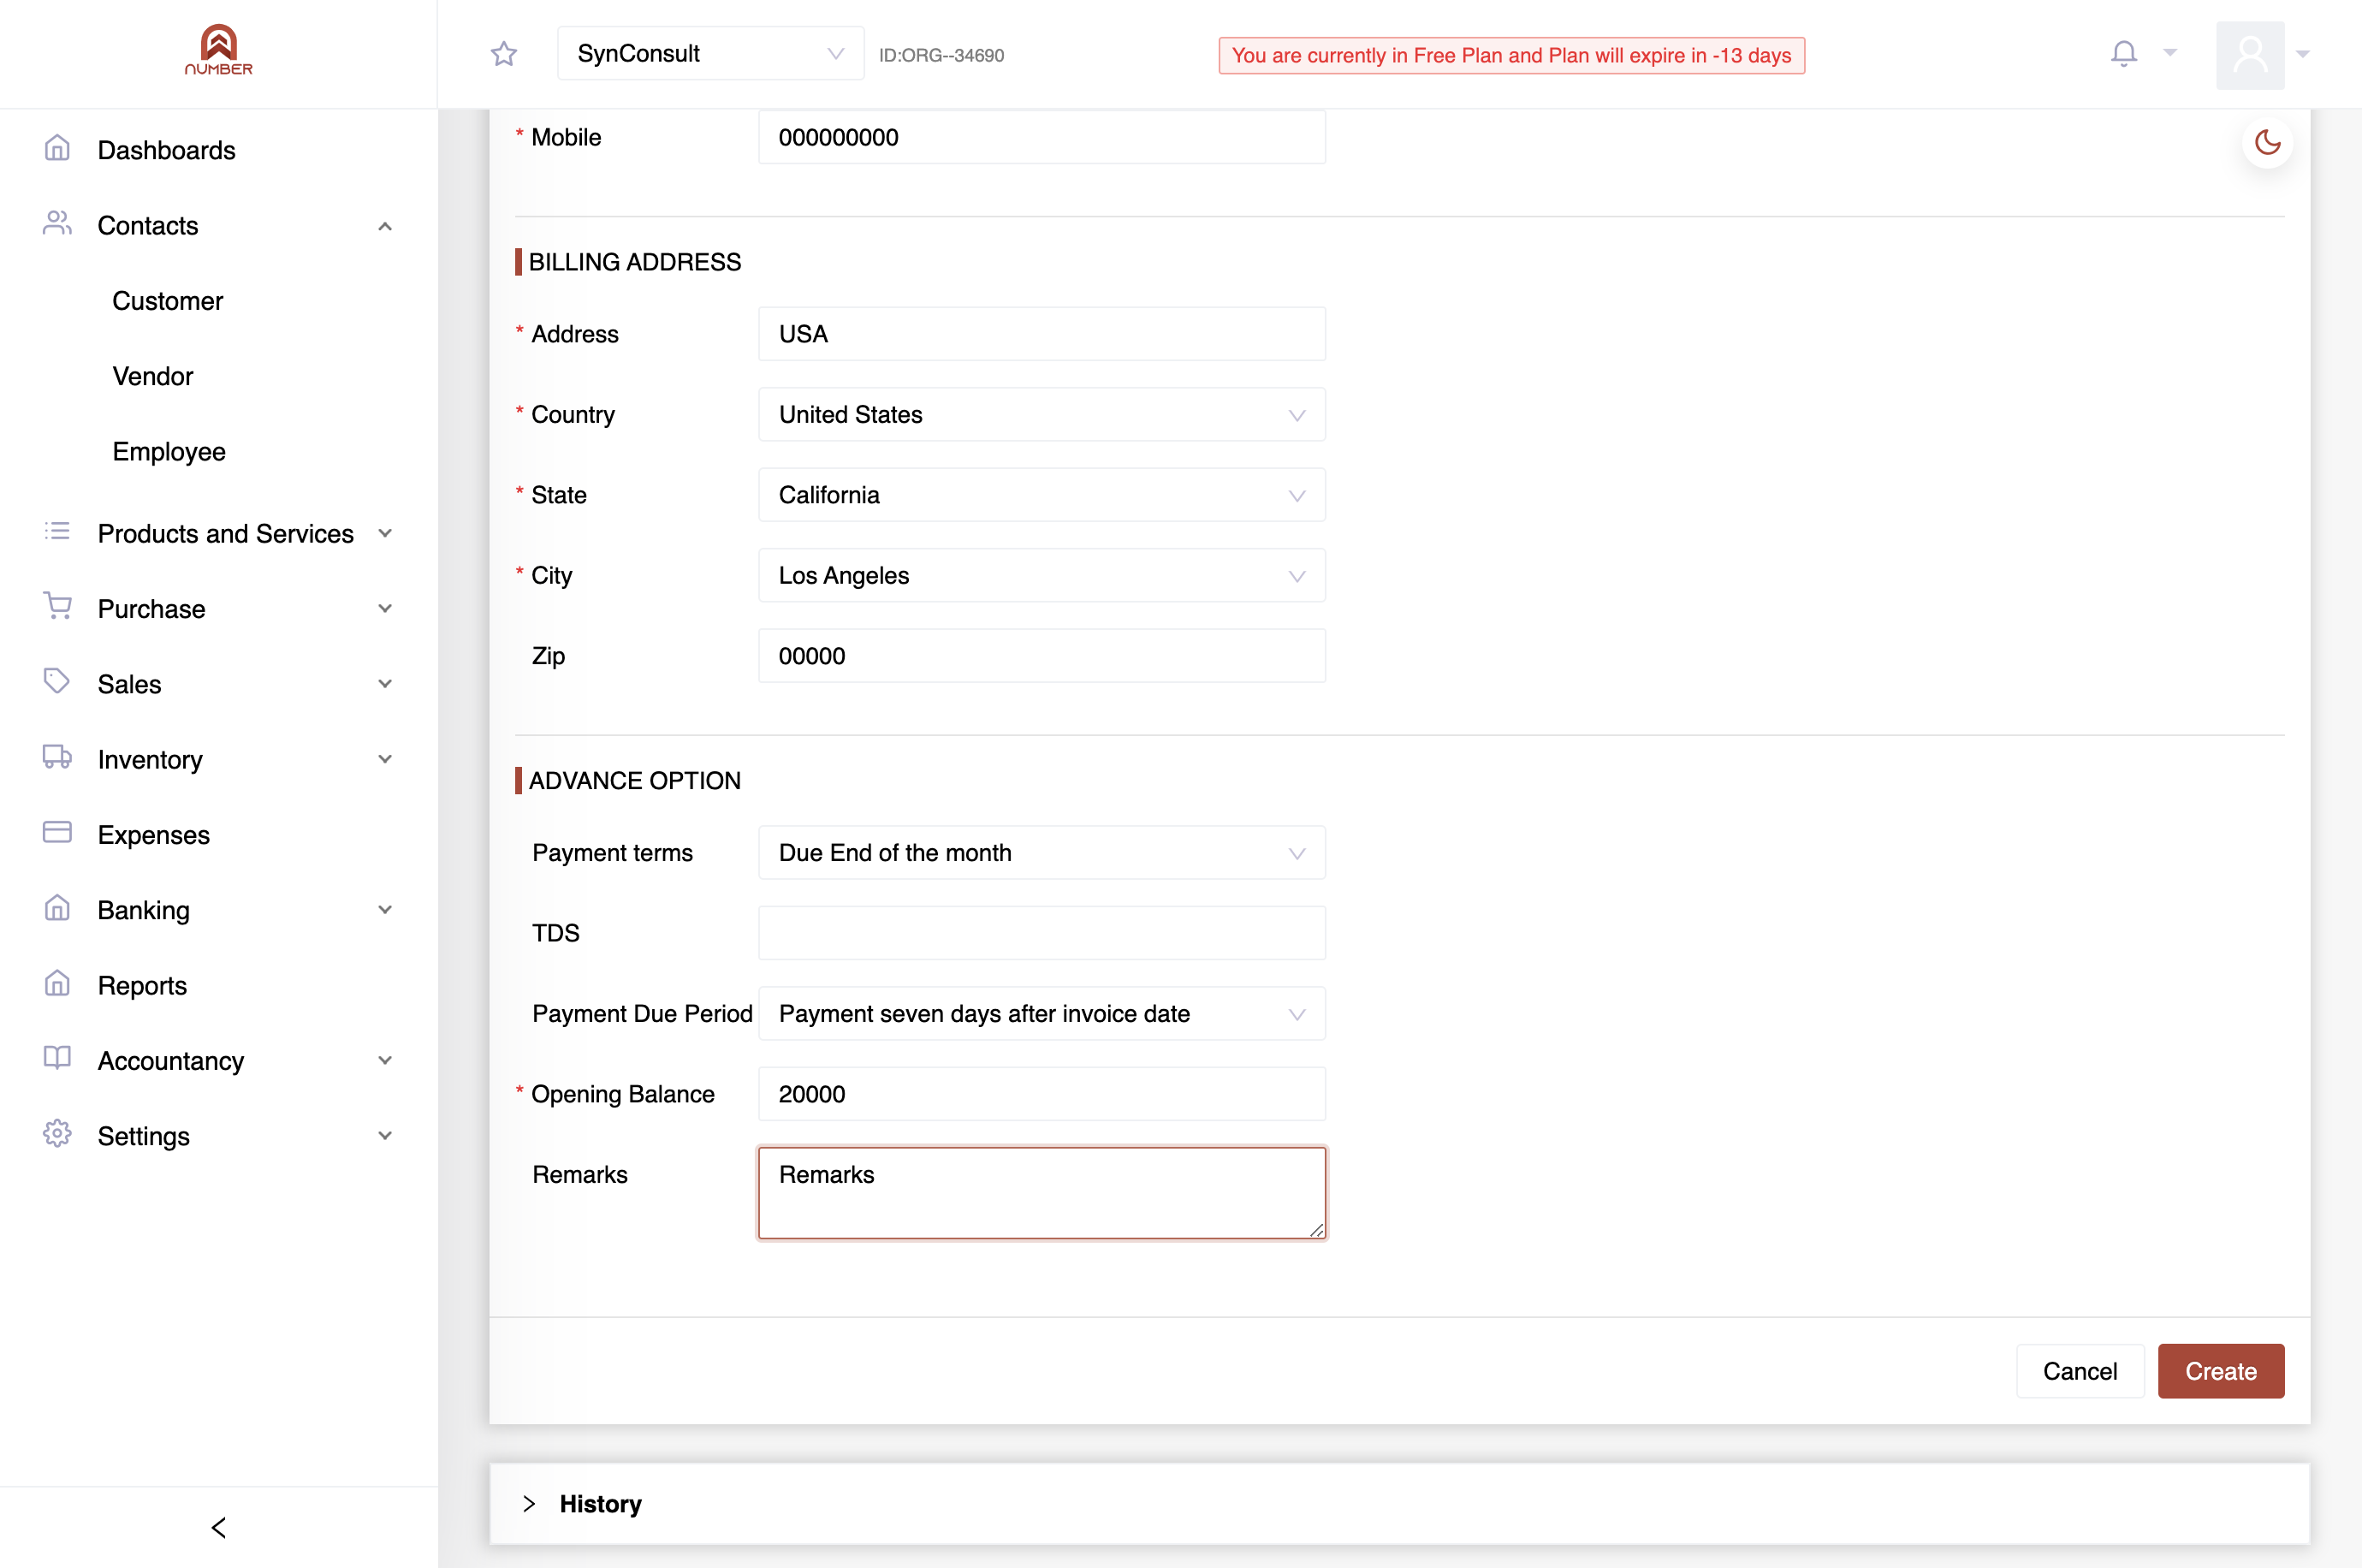Viewport: 2362px width, 1568px height.
Task: Mark organization as favorite with star icon
Action: click(504, 54)
